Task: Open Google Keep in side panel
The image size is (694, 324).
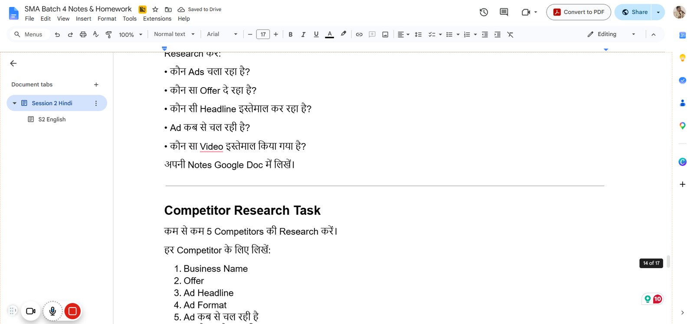Action: (x=682, y=58)
